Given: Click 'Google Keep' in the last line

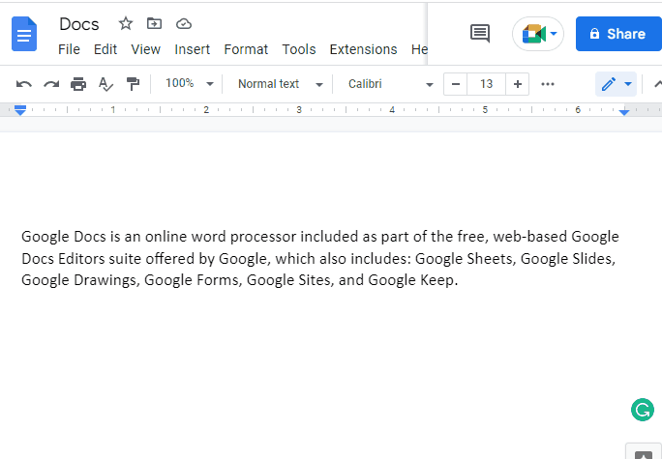Looking at the screenshot, I should tap(410, 280).
